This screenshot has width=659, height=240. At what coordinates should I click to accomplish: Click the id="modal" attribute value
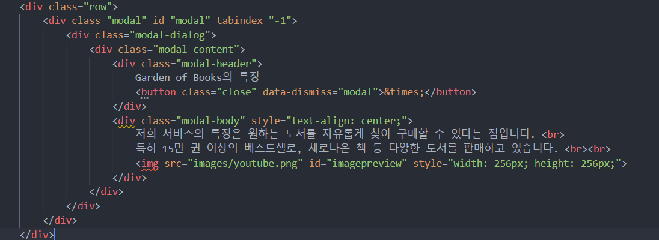(x=191, y=21)
